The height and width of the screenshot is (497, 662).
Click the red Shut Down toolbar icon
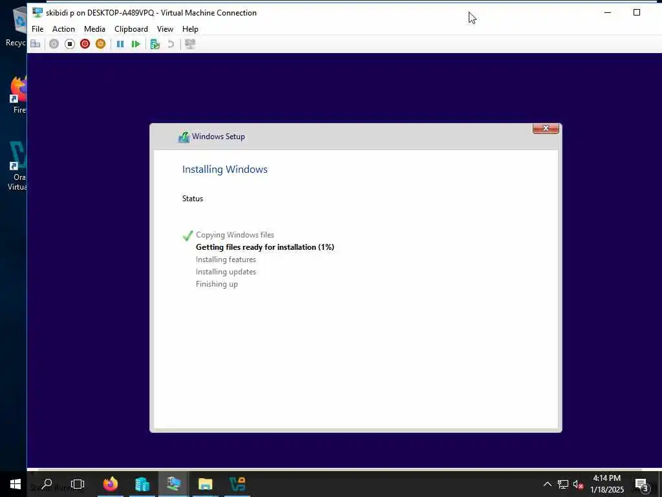pos(85,44)
